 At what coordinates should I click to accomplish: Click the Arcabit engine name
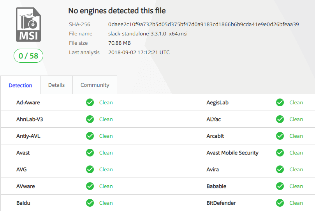tap(215, 136)
